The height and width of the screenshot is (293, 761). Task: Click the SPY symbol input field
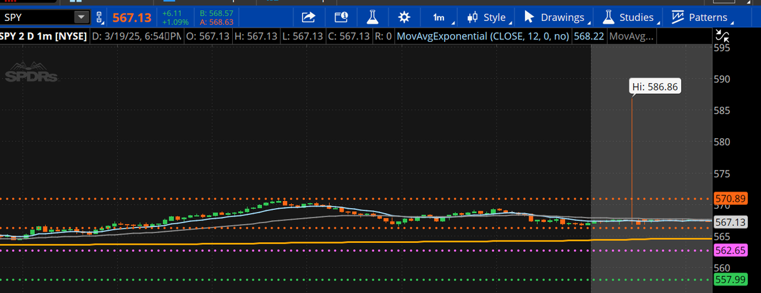click(x=37, y=18)
